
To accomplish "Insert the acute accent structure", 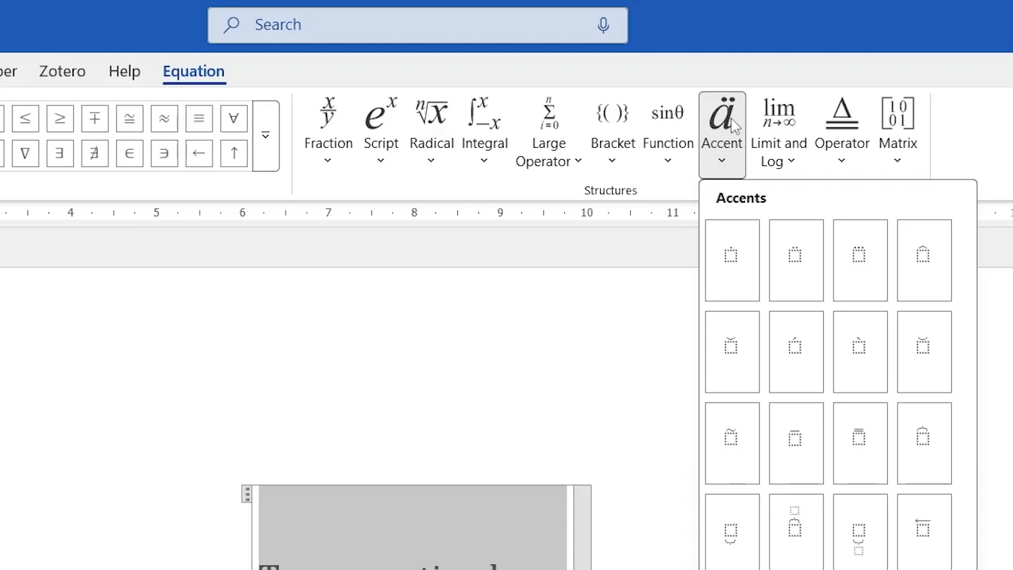I will 796,352.
